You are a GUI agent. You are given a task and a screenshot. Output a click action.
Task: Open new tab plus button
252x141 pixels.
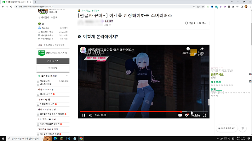tap(36, 2)
